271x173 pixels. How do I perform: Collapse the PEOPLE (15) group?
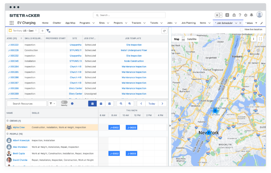pos(7,134)
